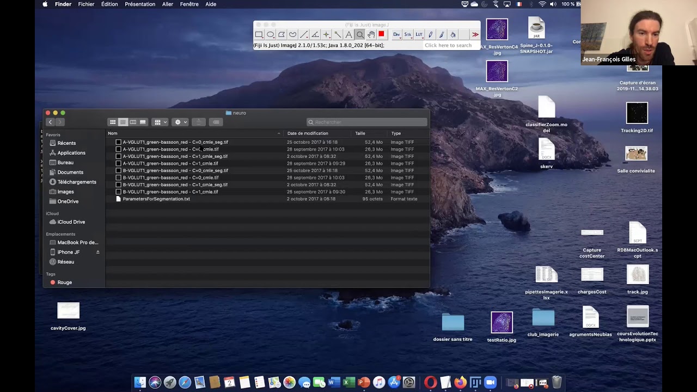Go back in the Finder window
Image resolution: width=697 pixels, height=392 pixels.
(50, 122)
